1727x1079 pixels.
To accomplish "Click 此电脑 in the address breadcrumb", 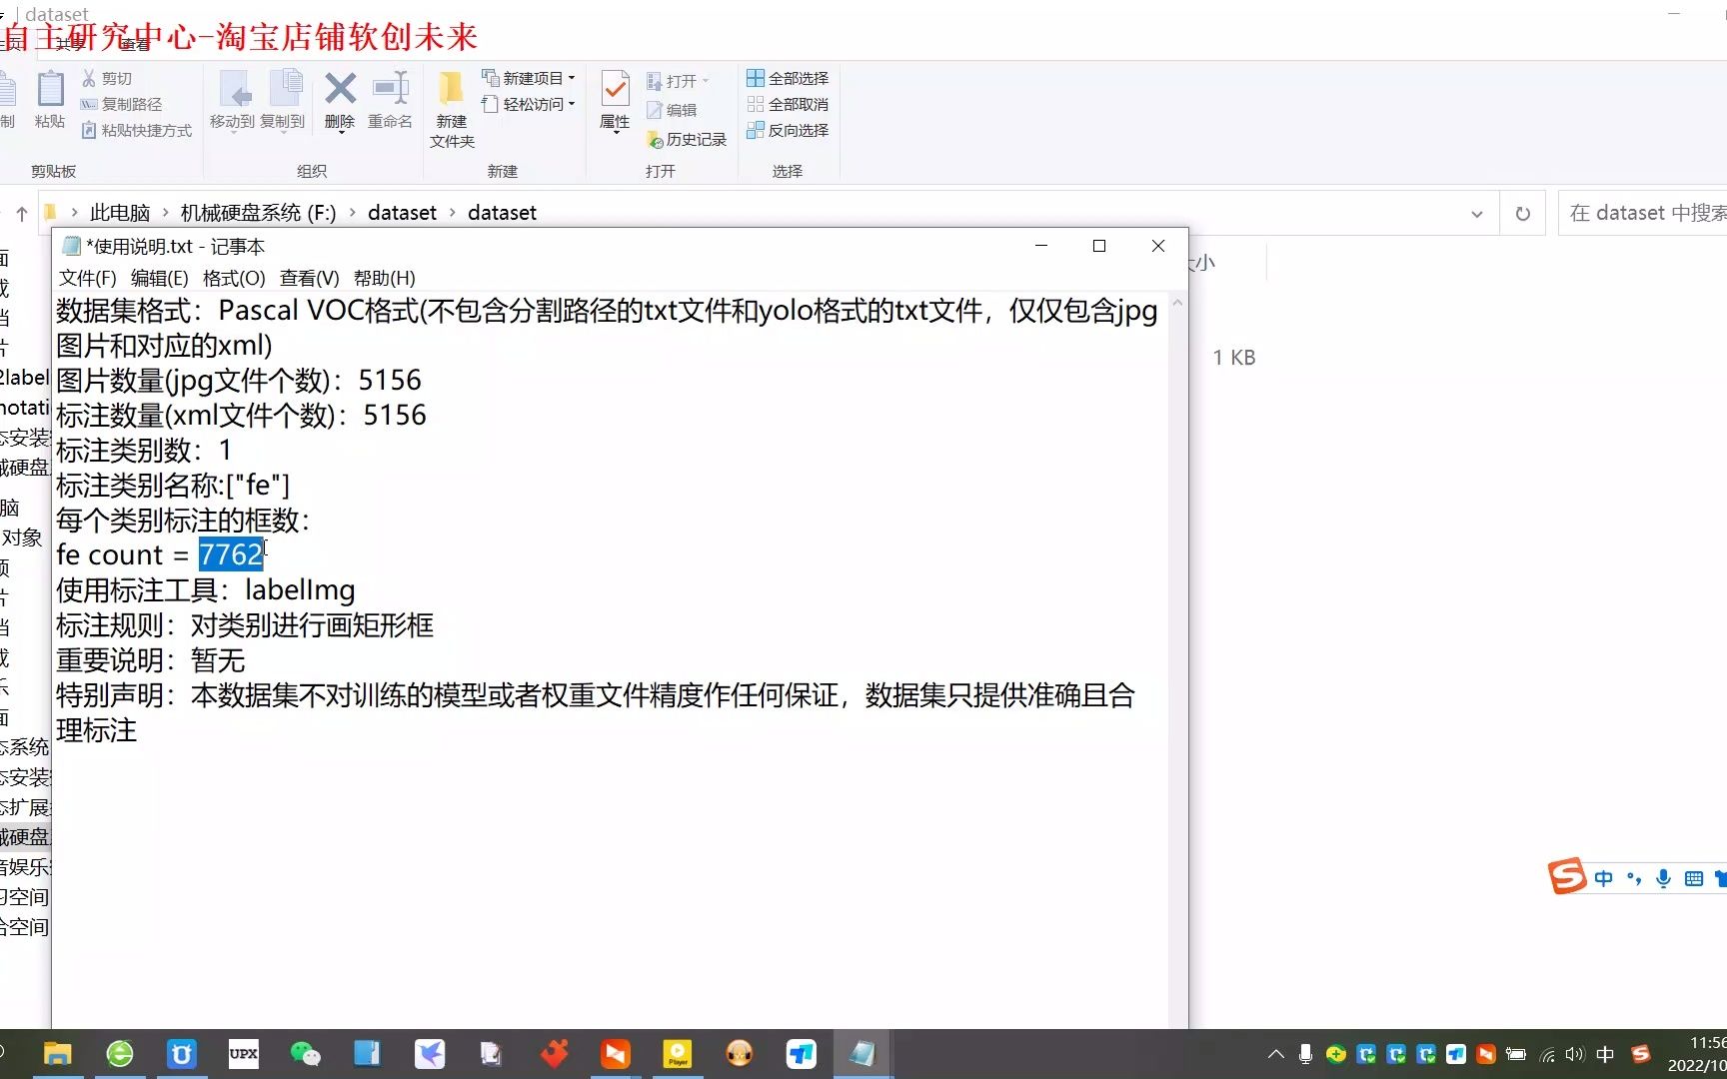I will pos(120,213).
